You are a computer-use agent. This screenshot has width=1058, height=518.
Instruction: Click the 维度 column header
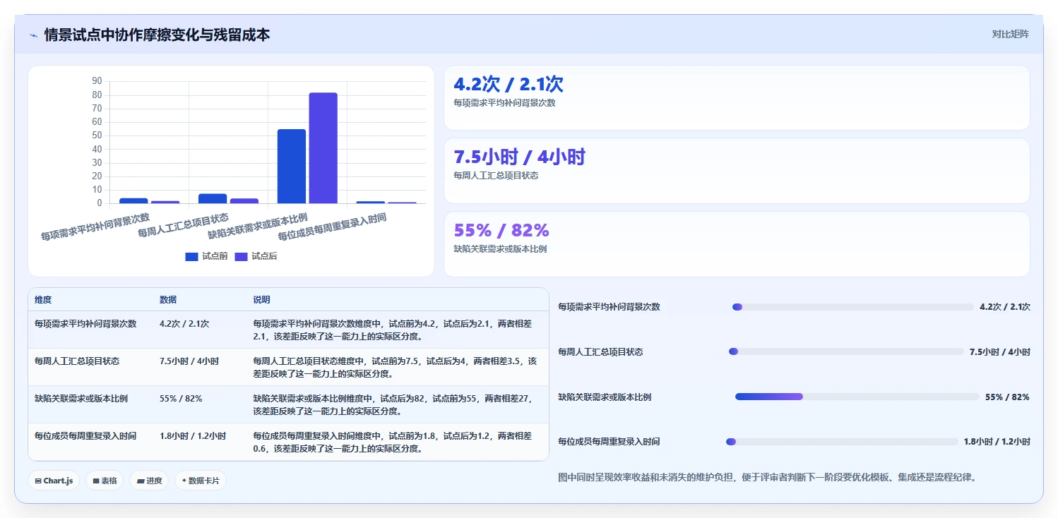click(43, 300)
